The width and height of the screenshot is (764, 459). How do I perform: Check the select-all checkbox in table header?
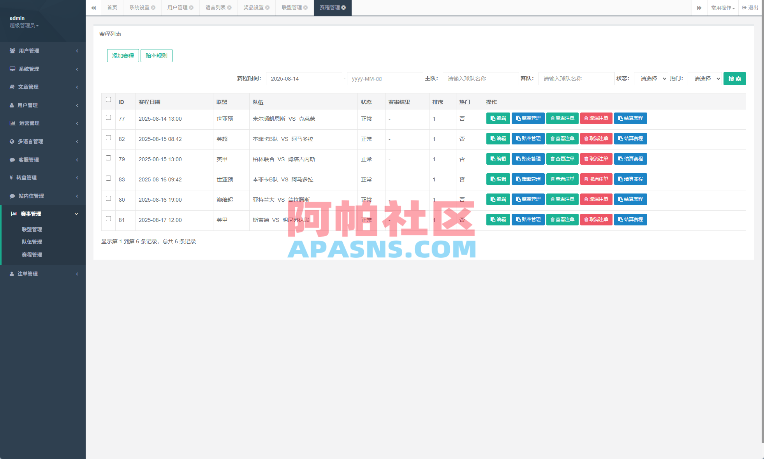coord(108,100)
